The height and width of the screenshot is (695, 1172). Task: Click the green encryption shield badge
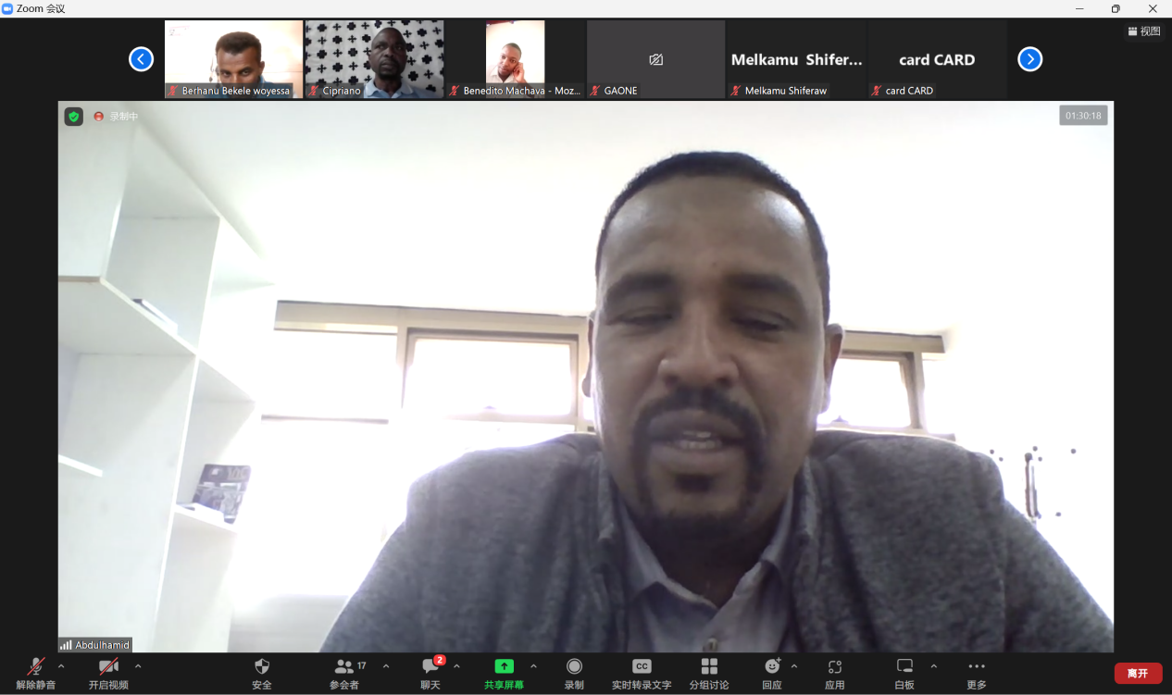click(x=74, y=117)
